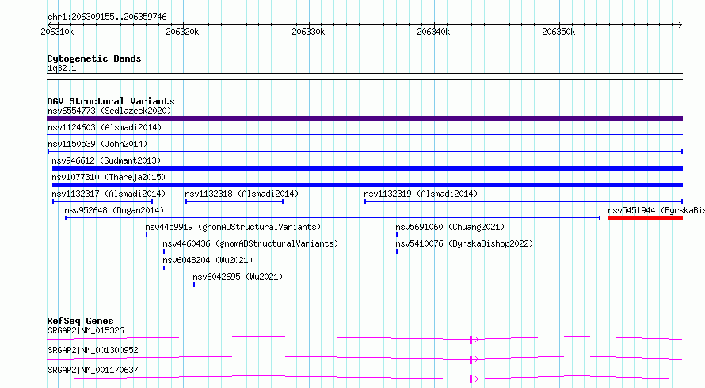This screenshot has width=705, height=388.
Task: Click the exon marker on SRGAP2|NM_001300952
Action: (x=471, y=360)
